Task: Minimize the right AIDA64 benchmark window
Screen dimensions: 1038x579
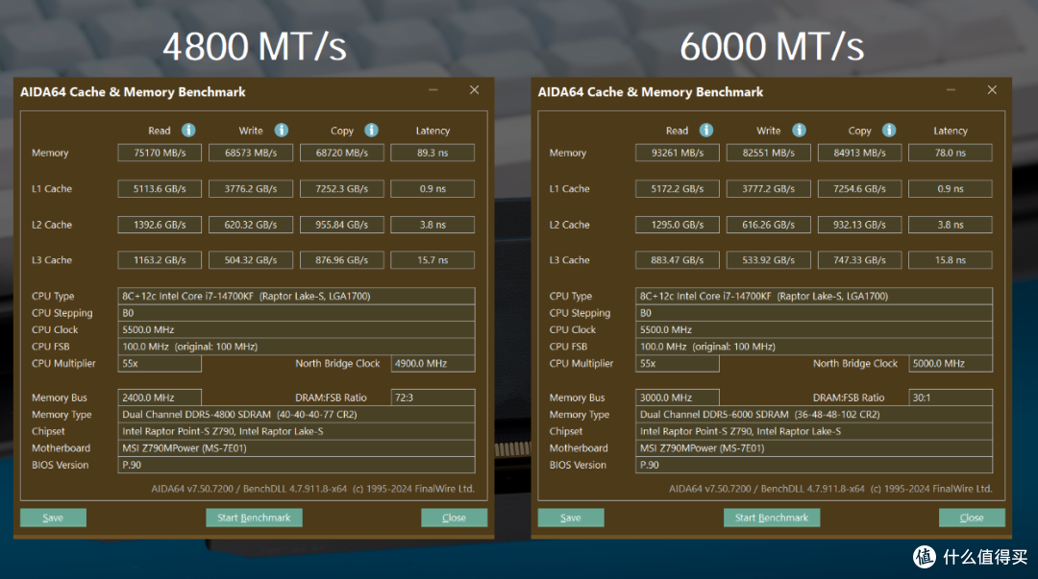Action: 951,90
